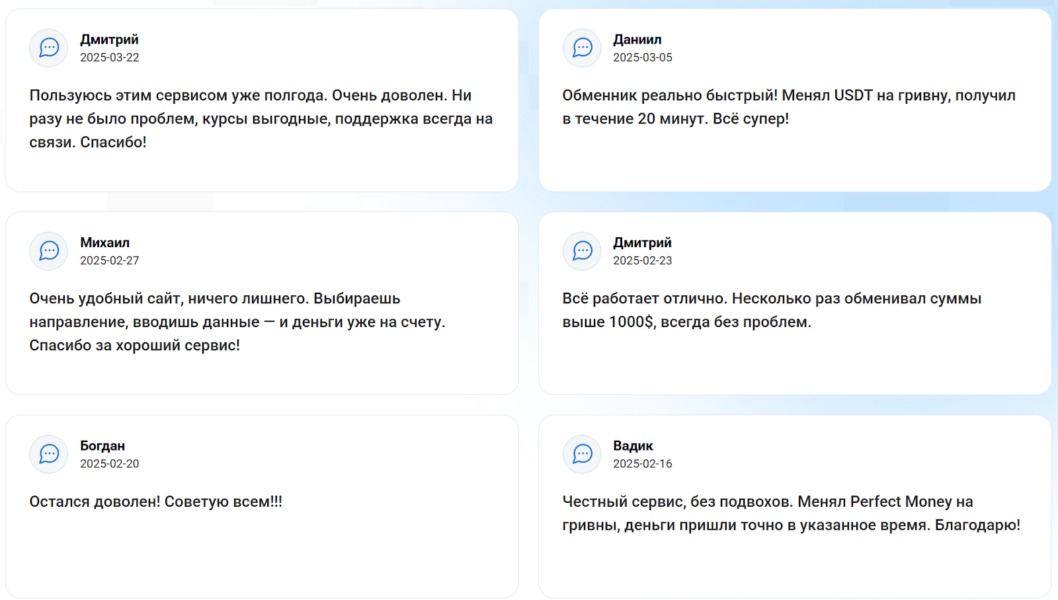Screen dimensions: 1058x600
Task: Click the date 2025-02-20
Action: pyautogui.click(x=110, y=464)
